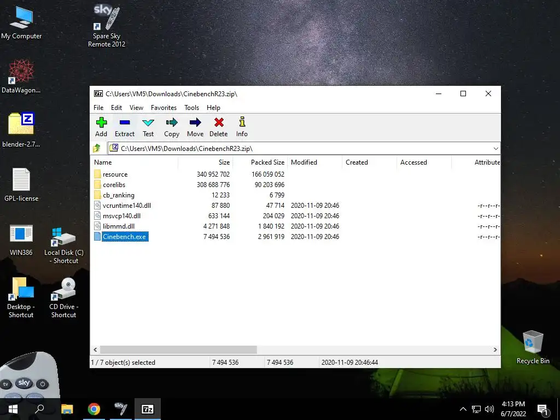Open the Windows Start menu
The width and height of the screenshot is (560, 420).
[x=13, y=409]
